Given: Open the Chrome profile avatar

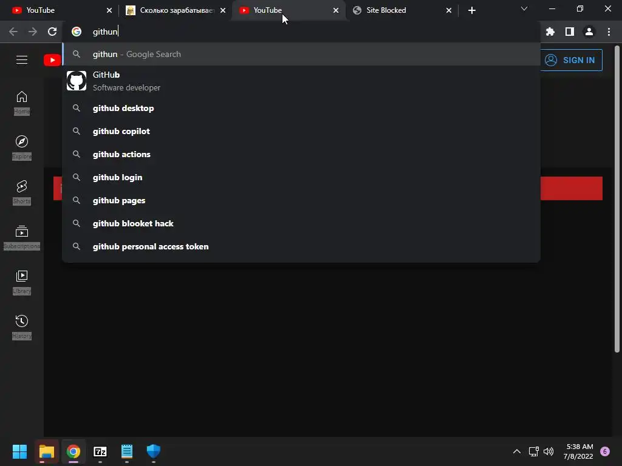Looking at the screenshot, I should pos(589,32).
